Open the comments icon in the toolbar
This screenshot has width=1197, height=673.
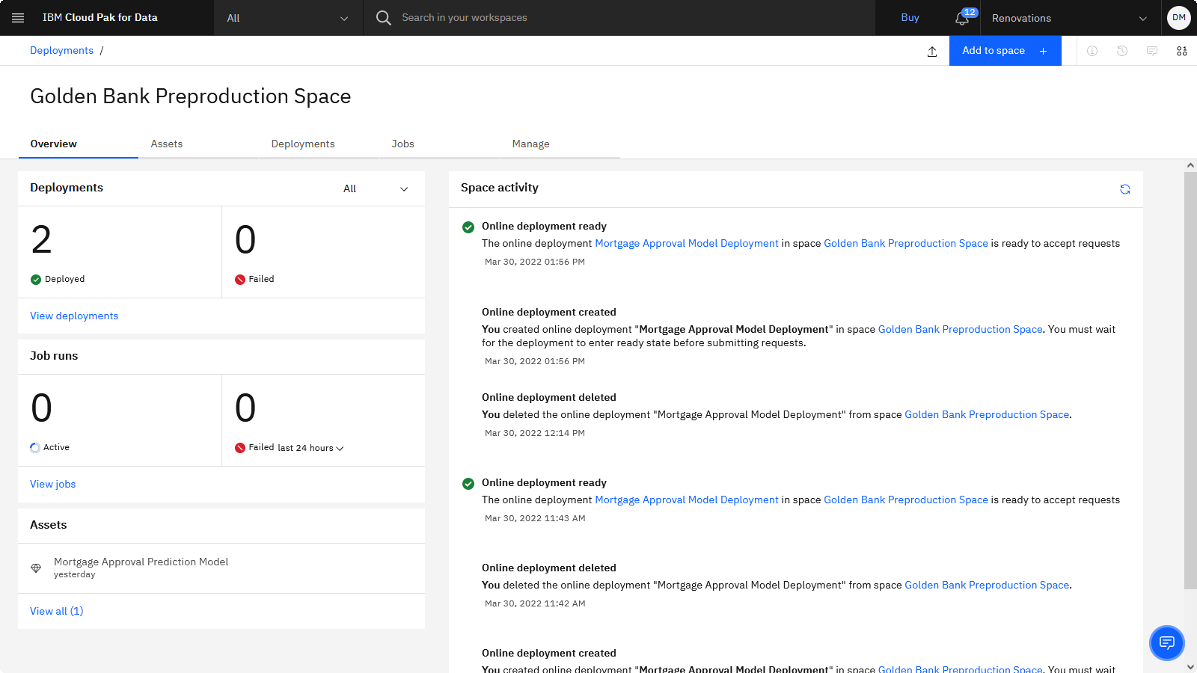pos(1152,51)
